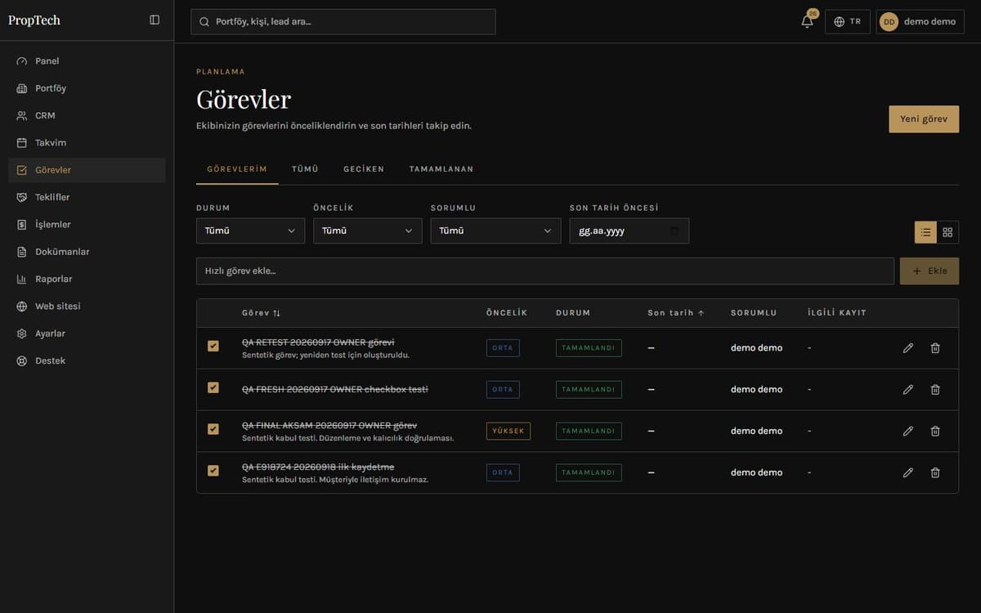Go to Portföy in the sidebar
Screen dimensions: 981x613
tap(87, 88)
